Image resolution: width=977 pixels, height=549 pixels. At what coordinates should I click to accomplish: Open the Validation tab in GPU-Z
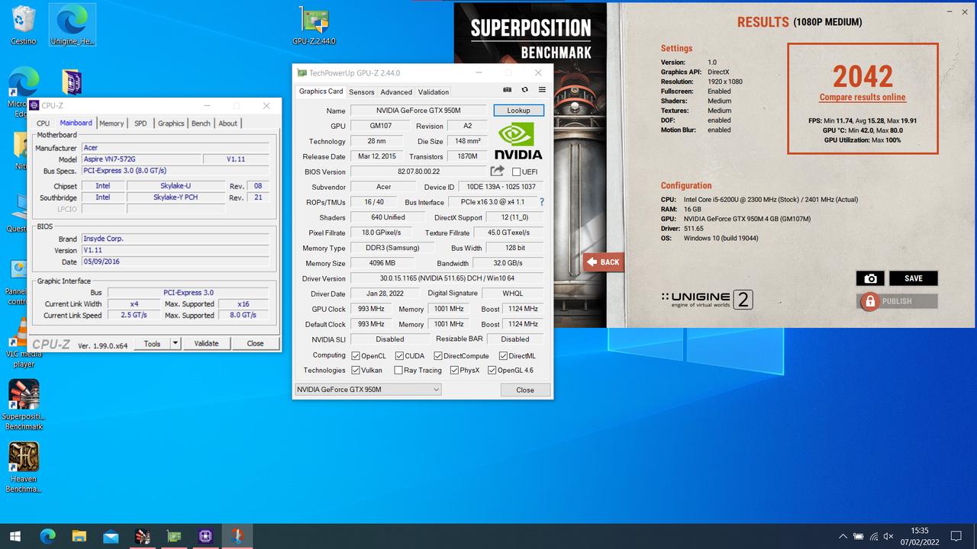coord(434,92)
